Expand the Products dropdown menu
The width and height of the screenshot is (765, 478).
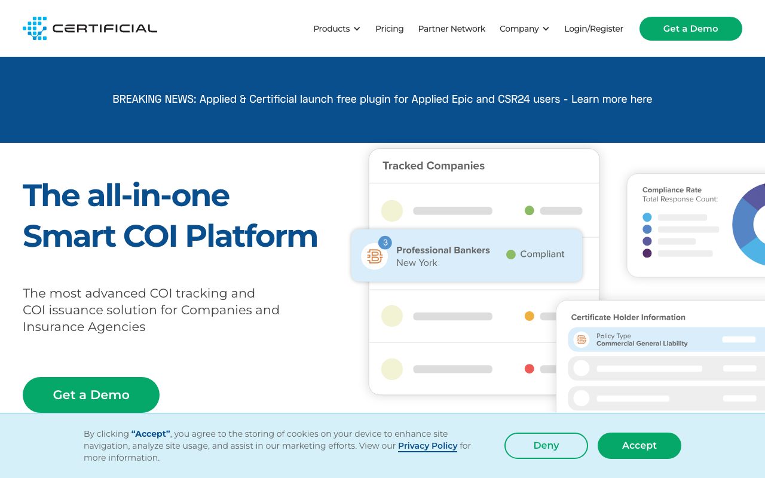coord(336,29)
